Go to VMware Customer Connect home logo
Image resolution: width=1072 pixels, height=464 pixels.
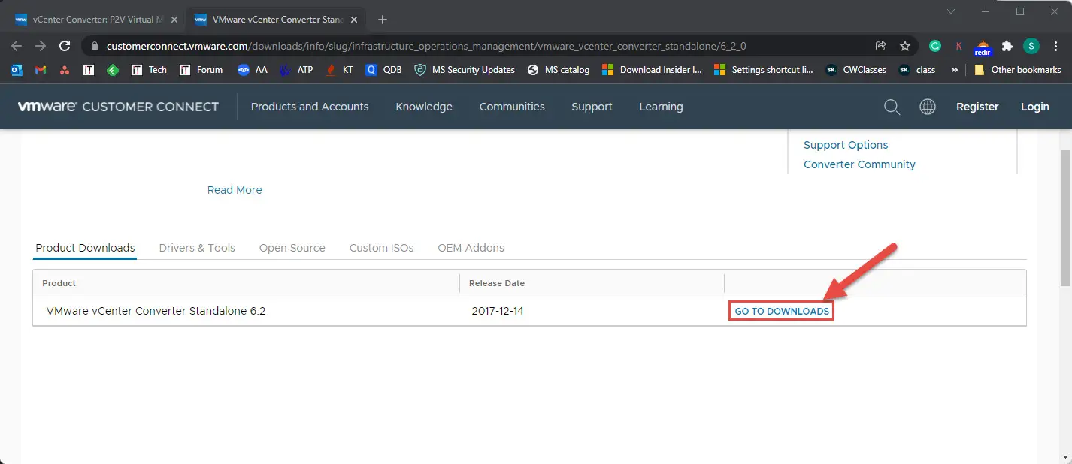(118, 107)
